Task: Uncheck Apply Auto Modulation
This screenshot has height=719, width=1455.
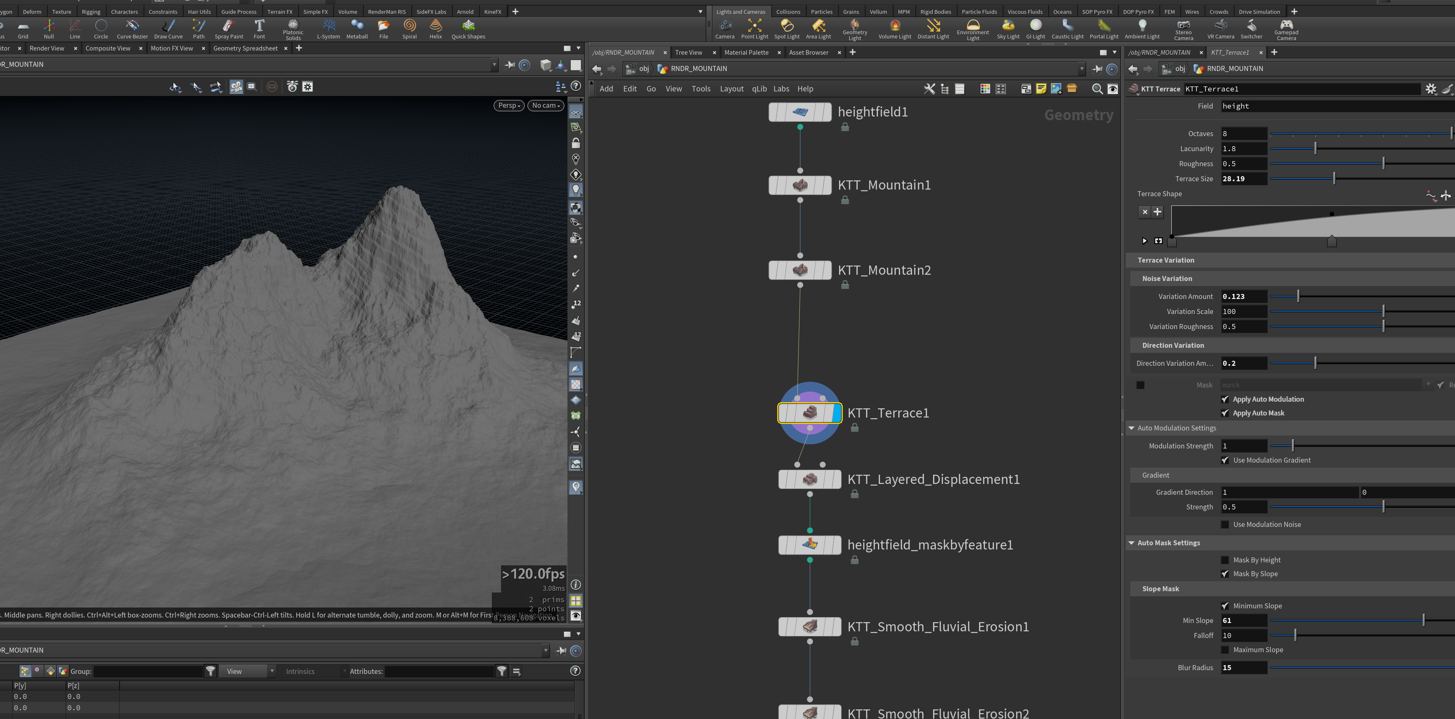Action: tap(1225, 399)
